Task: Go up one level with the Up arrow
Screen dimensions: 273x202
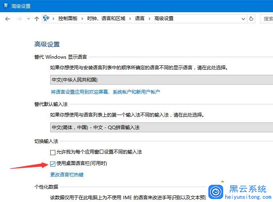Action: pos(37,19)
